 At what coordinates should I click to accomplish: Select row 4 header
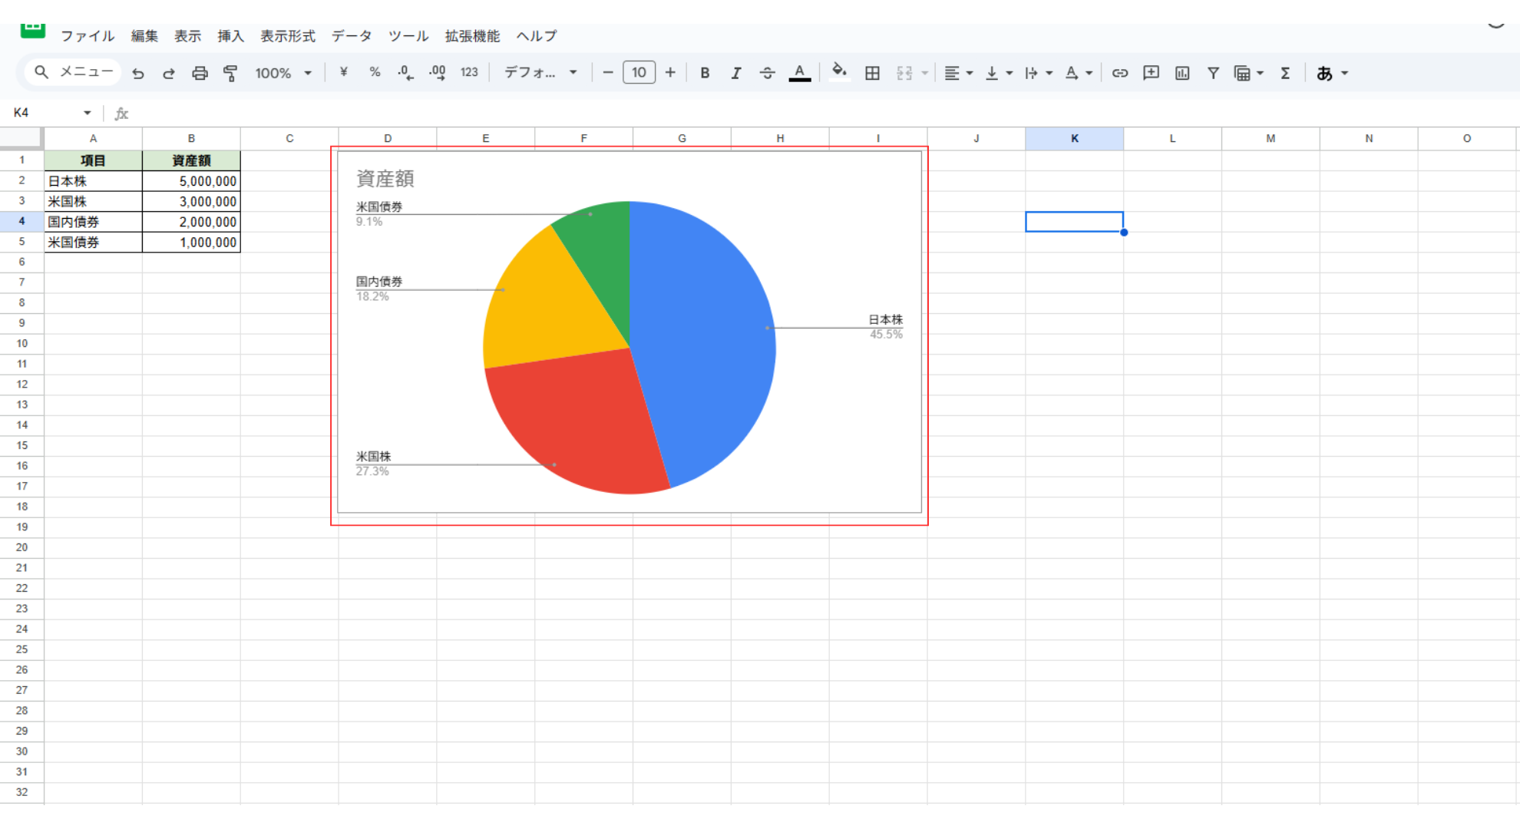click(21, 221)
